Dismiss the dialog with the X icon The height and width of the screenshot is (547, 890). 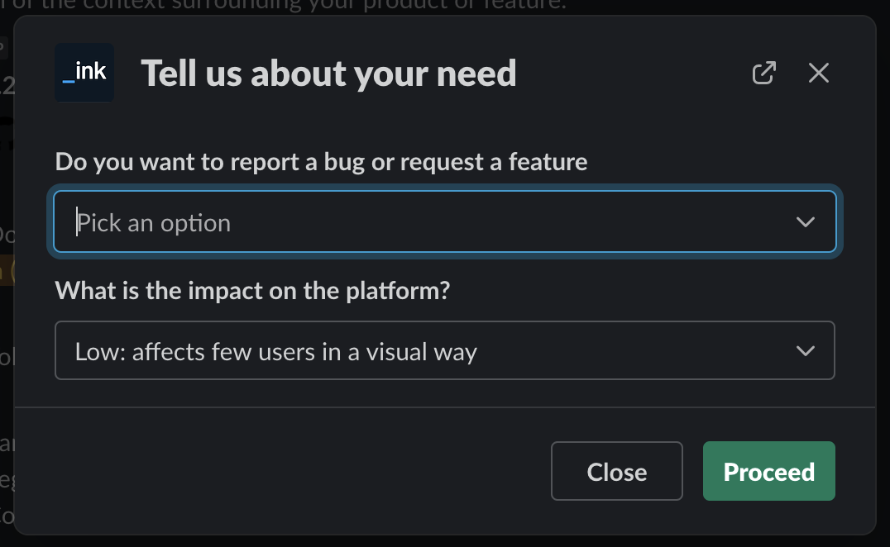[x=818, y=73]
